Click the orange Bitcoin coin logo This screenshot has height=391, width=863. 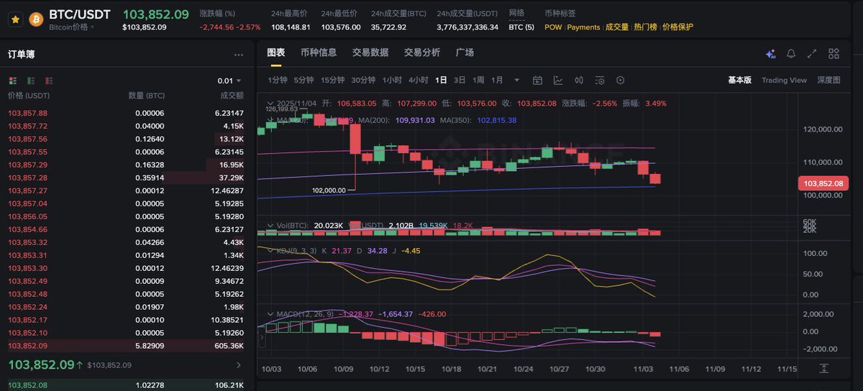36,19
